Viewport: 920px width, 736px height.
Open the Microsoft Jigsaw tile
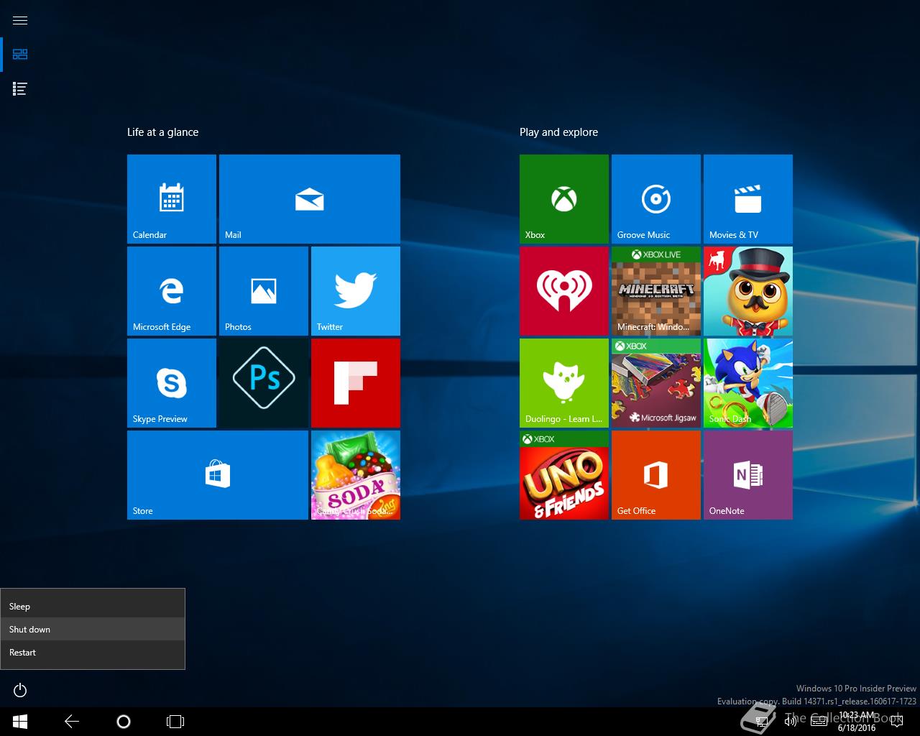[x=656, y=383]
